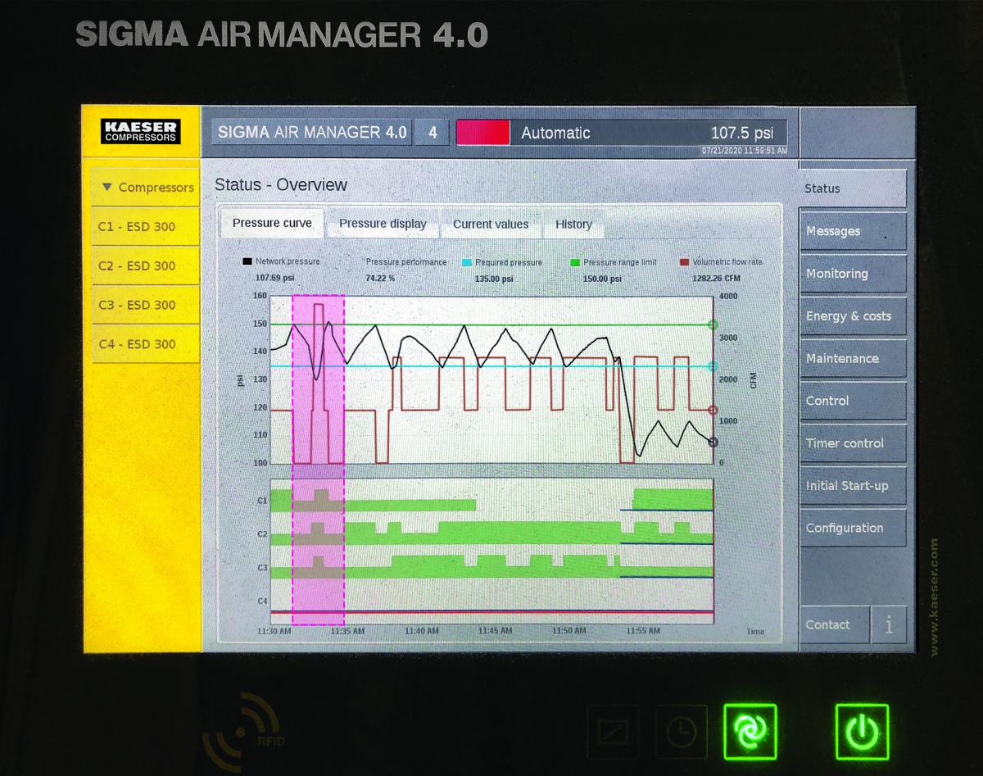Click the 11:55 AM time axis label
This screenshot has height=776, width=983.
(x=642, y=631)
